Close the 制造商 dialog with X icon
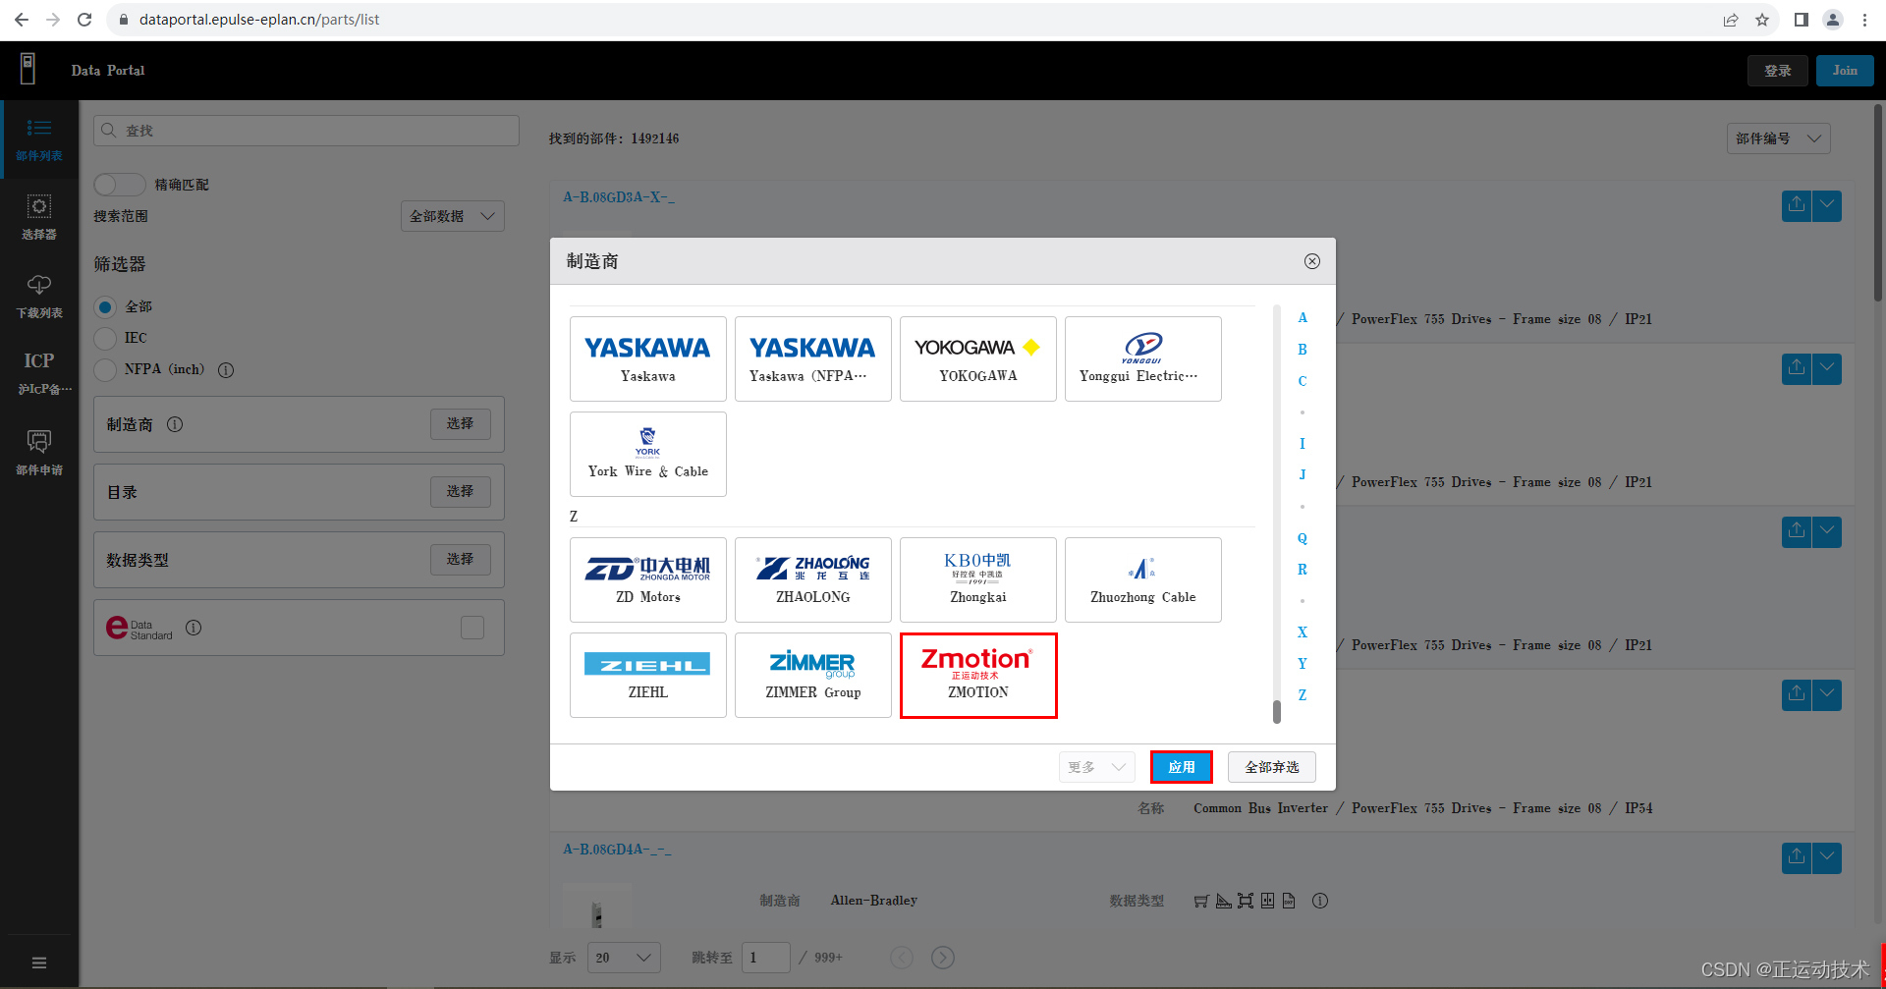Viewport: 1886px width, 989px height. [x=1311, y=261]
